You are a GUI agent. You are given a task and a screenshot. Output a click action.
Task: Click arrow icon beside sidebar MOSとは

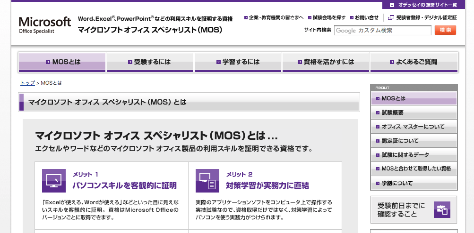point(378,99)
